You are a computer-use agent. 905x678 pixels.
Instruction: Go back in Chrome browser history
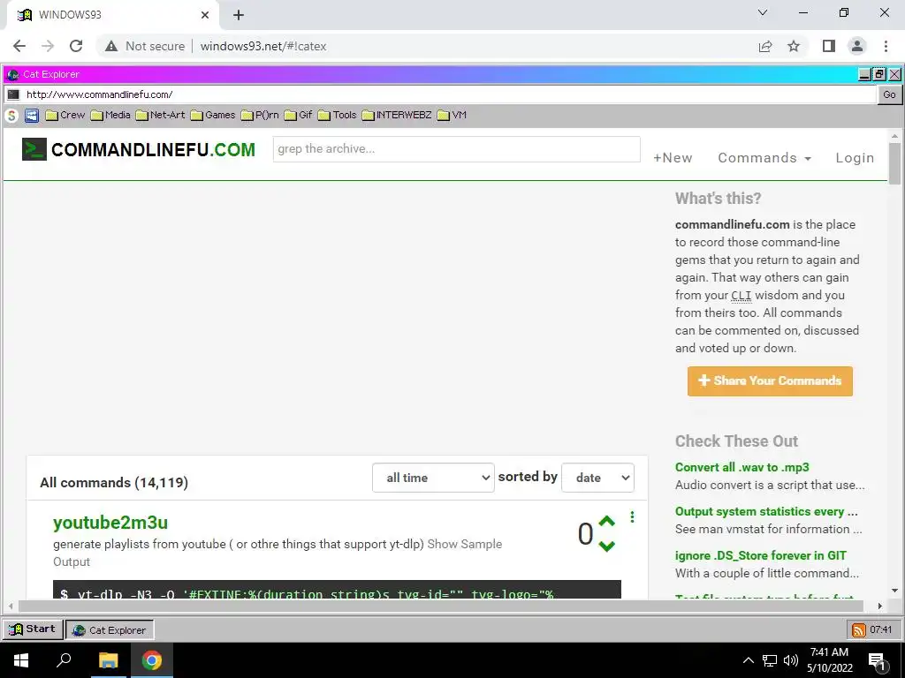coord(19,46)
